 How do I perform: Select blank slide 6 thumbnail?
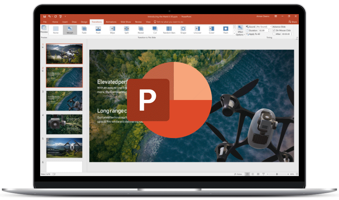coord(64,167)
